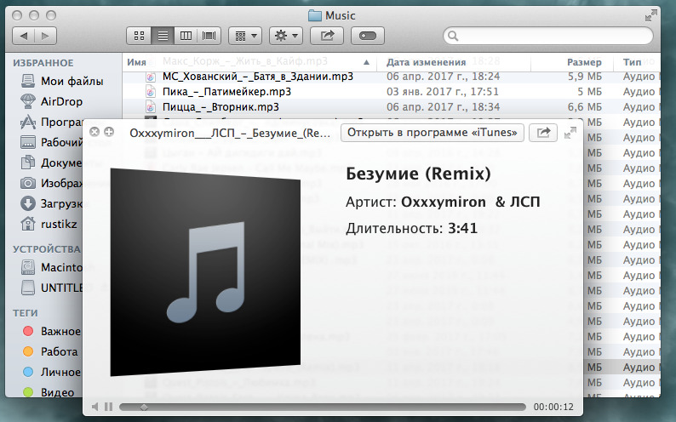Click the mp3 icon beside Пика_-_Патимейкер
The image size is (676, 422).
151,92
